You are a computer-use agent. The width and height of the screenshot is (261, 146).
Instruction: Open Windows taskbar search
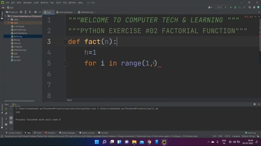104,142
